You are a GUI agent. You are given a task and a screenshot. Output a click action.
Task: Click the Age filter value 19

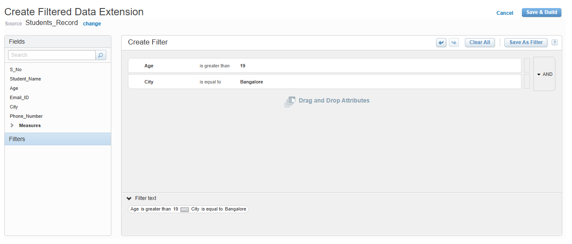point(243,66)
